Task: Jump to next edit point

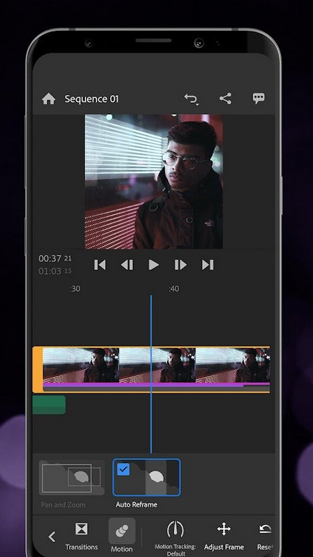Action: click(208, 265)
